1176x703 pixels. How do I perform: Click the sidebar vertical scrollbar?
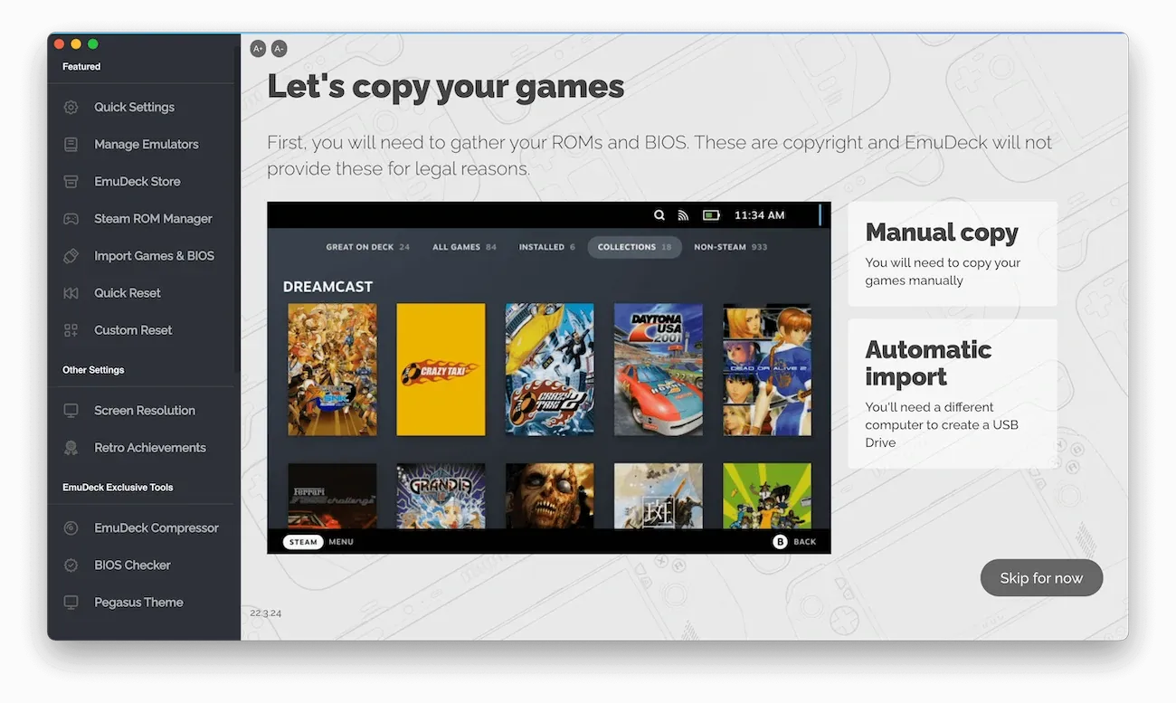[x=237, y=208]
